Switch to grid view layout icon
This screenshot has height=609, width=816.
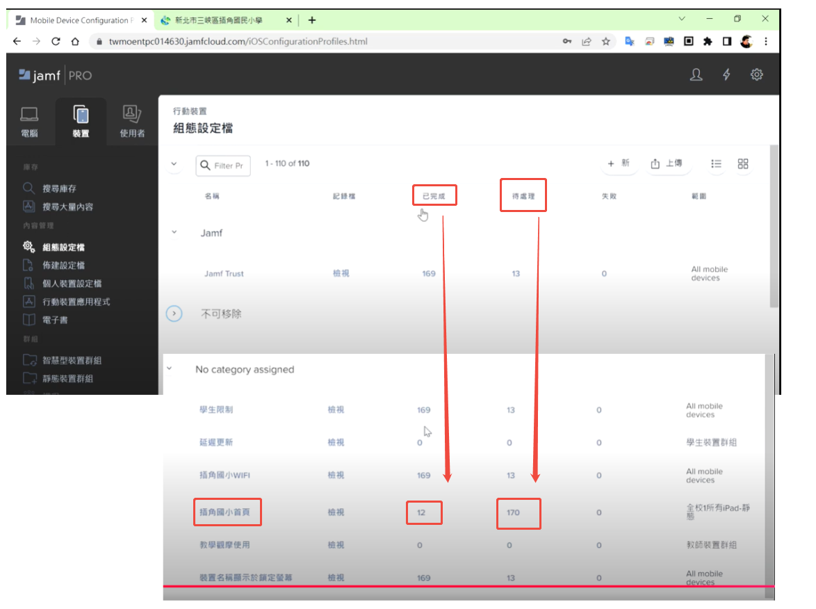point(743,164)
